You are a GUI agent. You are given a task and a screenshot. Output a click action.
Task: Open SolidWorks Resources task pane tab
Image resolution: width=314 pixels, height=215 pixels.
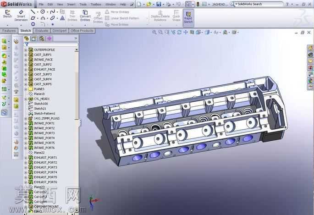click(310, 48)
